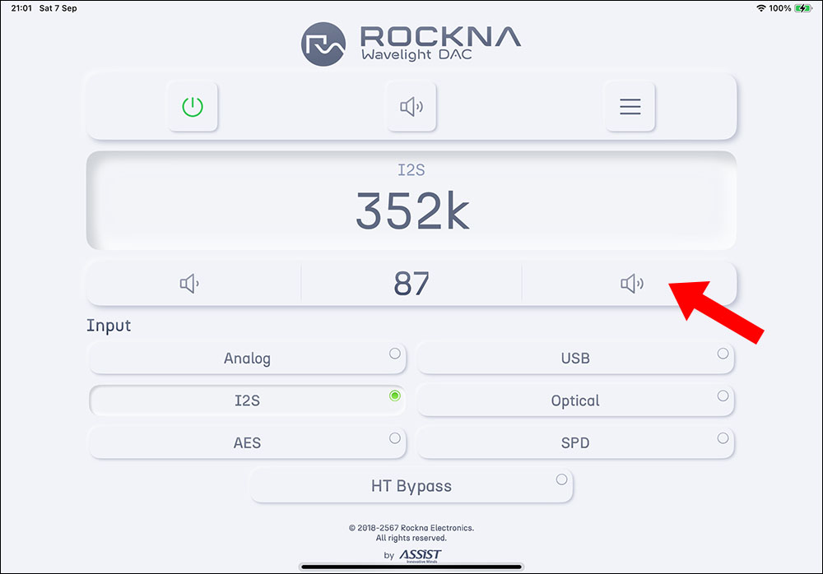
Task: Click the ASSIST logo link
Action: [420, 555]
